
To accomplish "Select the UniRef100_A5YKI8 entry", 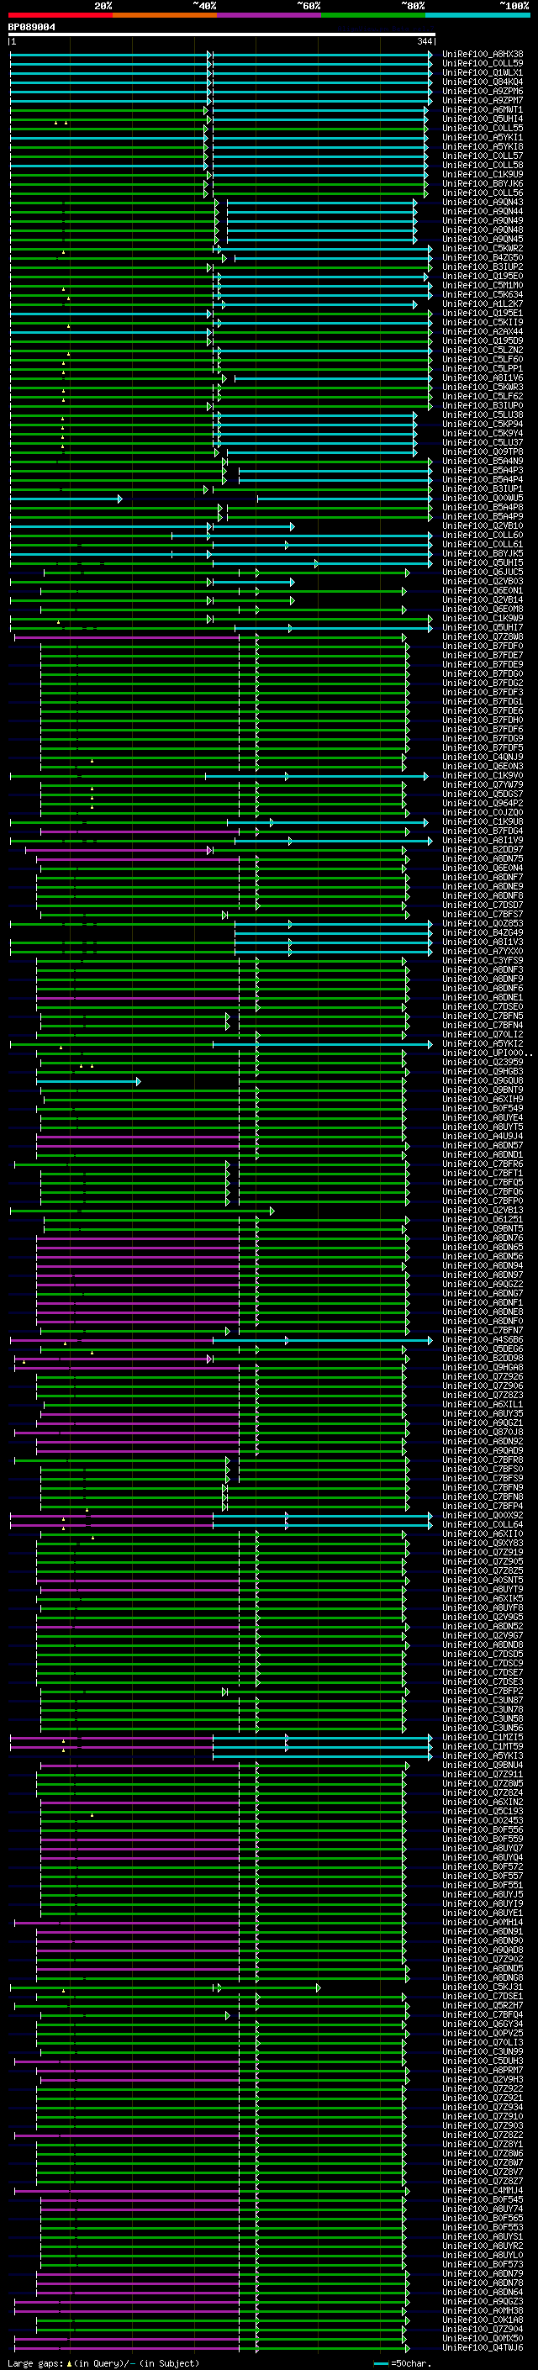I will tap(482, 146).
